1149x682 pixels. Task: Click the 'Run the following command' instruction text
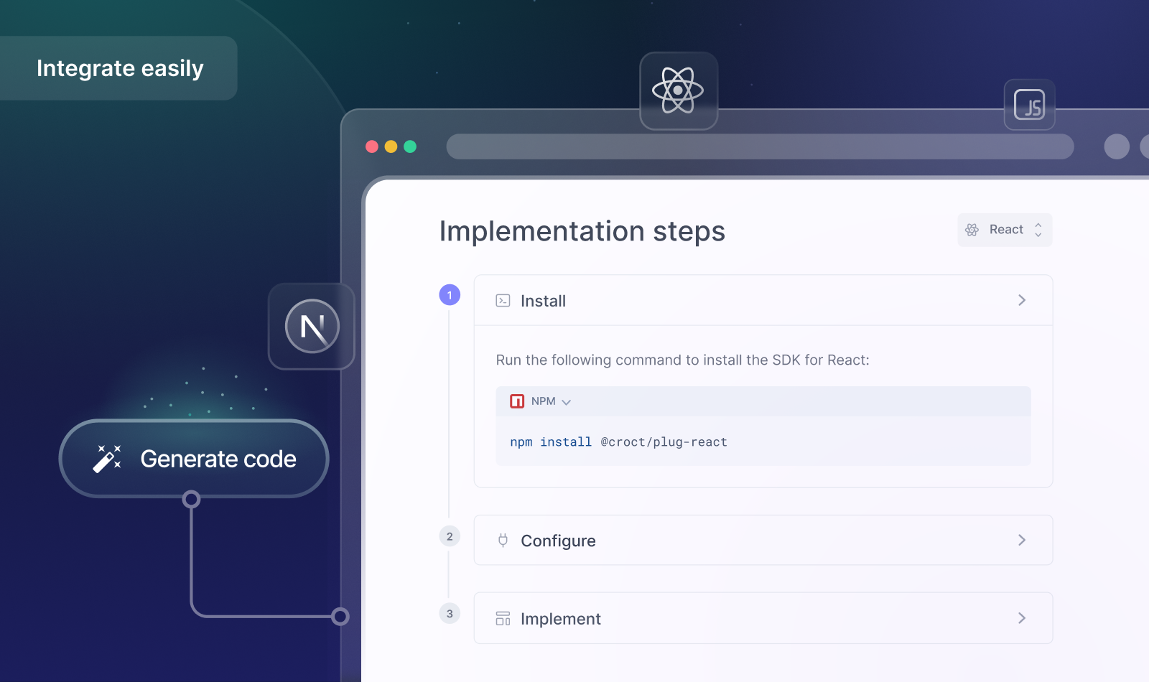(x=682, y=360)
